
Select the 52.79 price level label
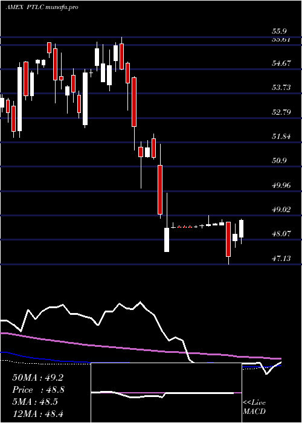point(281,112)
